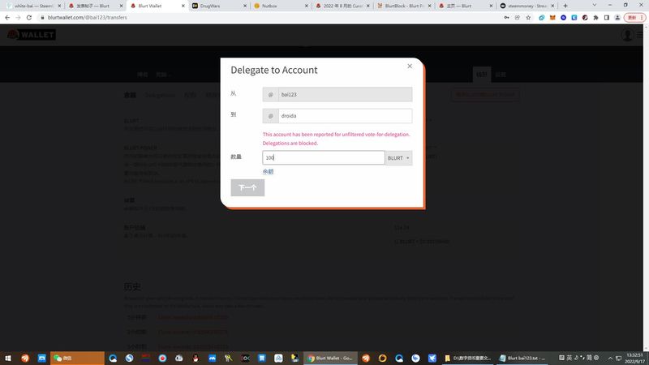The width and height of the screenshot is (649, 365).
Task: Click the Blurt Wallet logo
Action: point(24,35)
